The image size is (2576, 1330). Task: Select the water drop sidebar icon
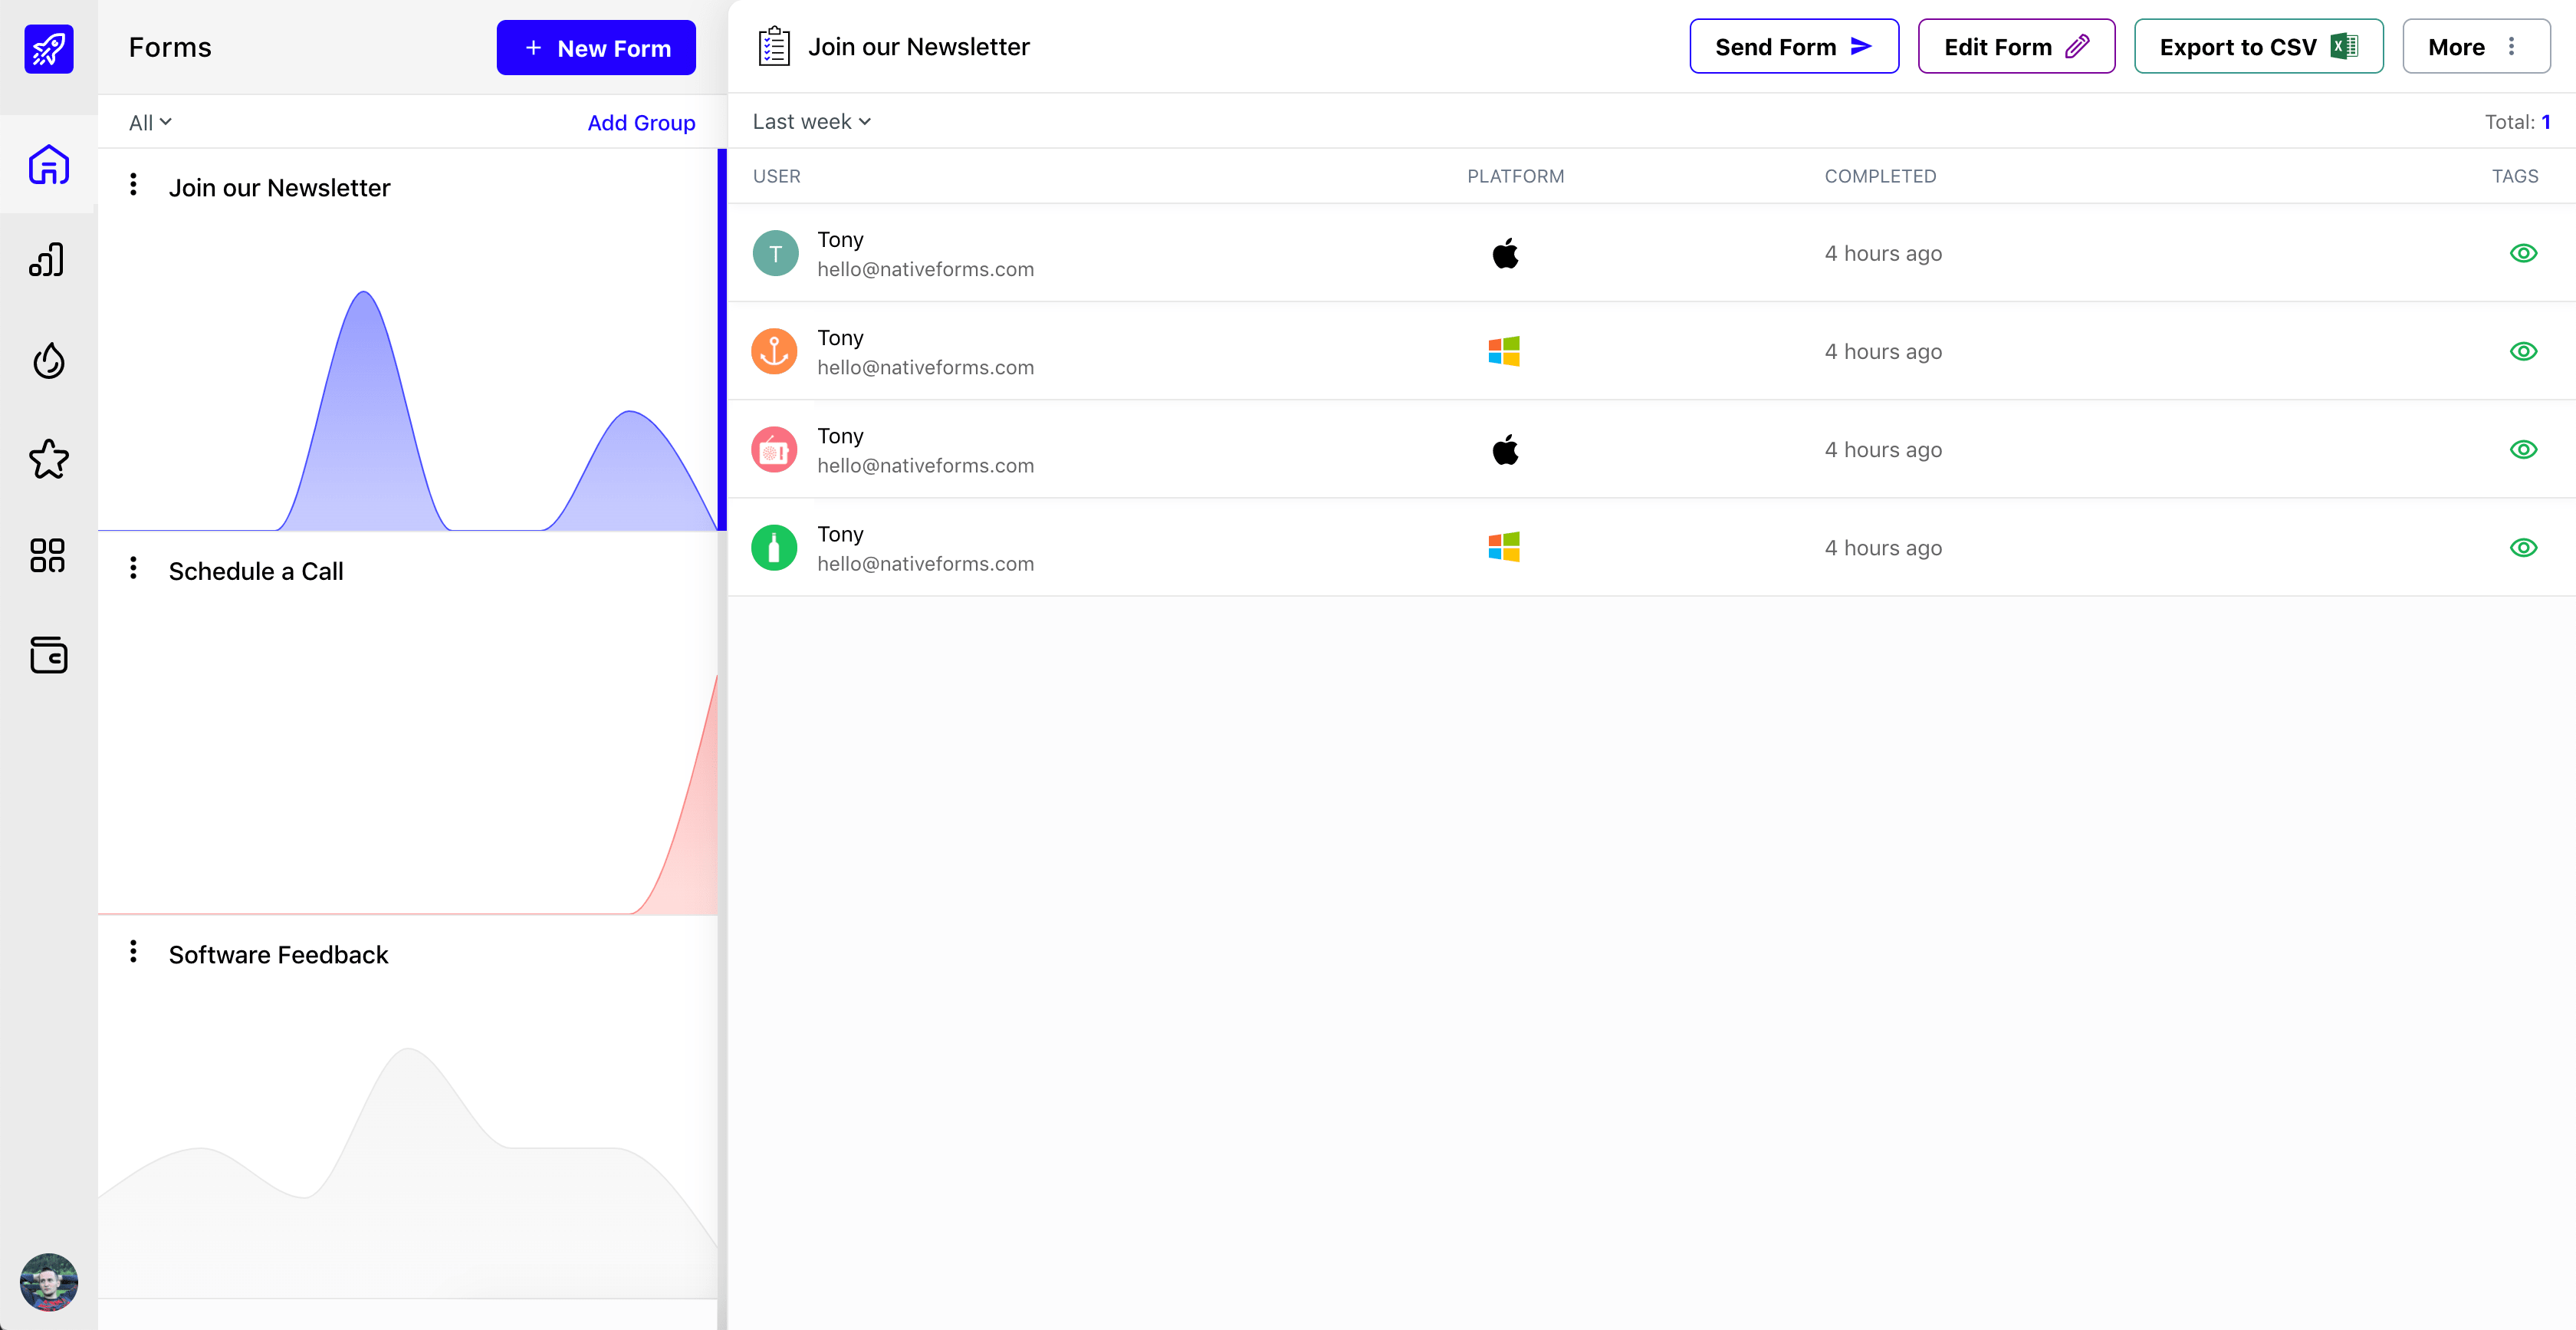tap(49, 360)
